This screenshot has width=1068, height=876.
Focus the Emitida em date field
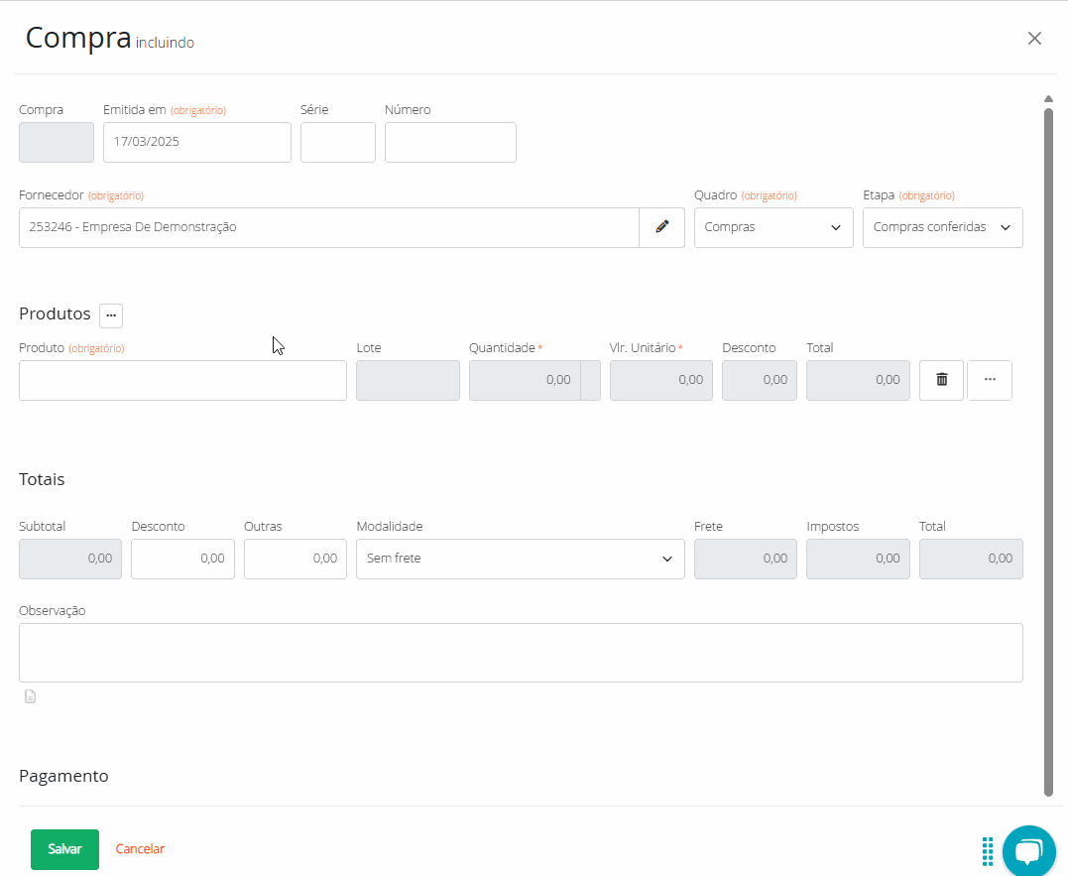pyautogui.click(x=196, y=142)
